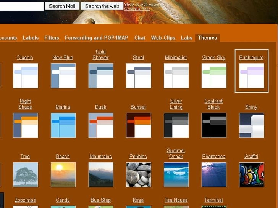Choose the Mountains theme image
The image size is (278, 208).
[x=101, y=175]
